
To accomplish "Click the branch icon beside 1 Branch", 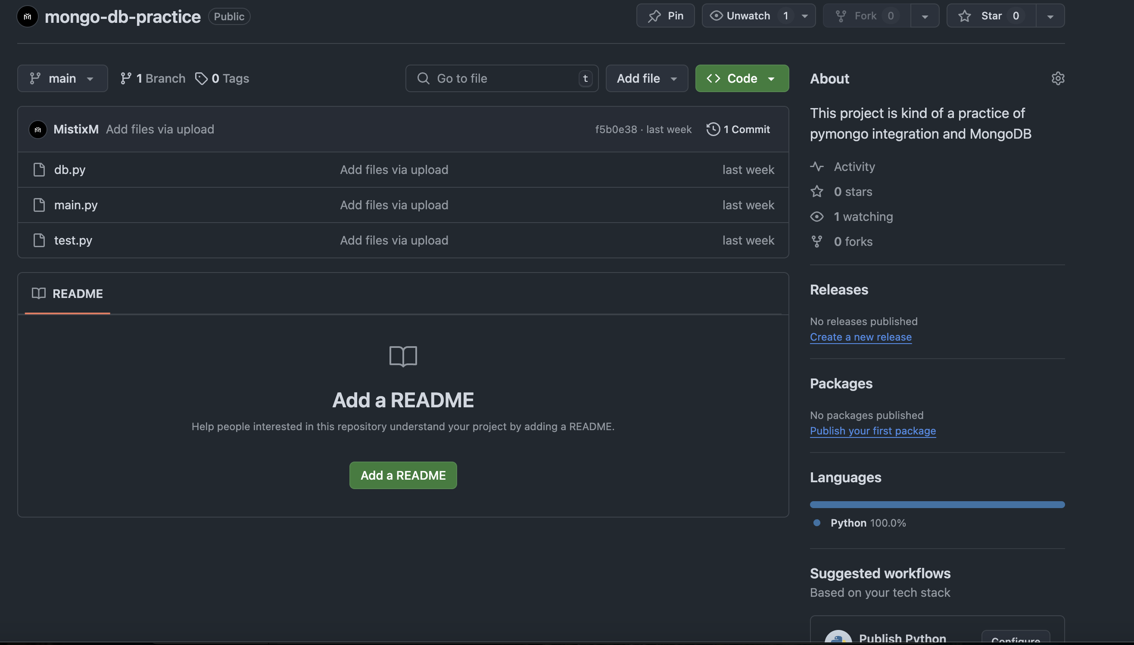I will pyautogui.click(x=126, y=78).
